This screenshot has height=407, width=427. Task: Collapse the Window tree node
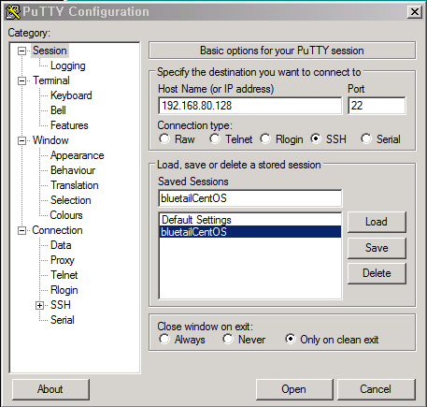21,140
